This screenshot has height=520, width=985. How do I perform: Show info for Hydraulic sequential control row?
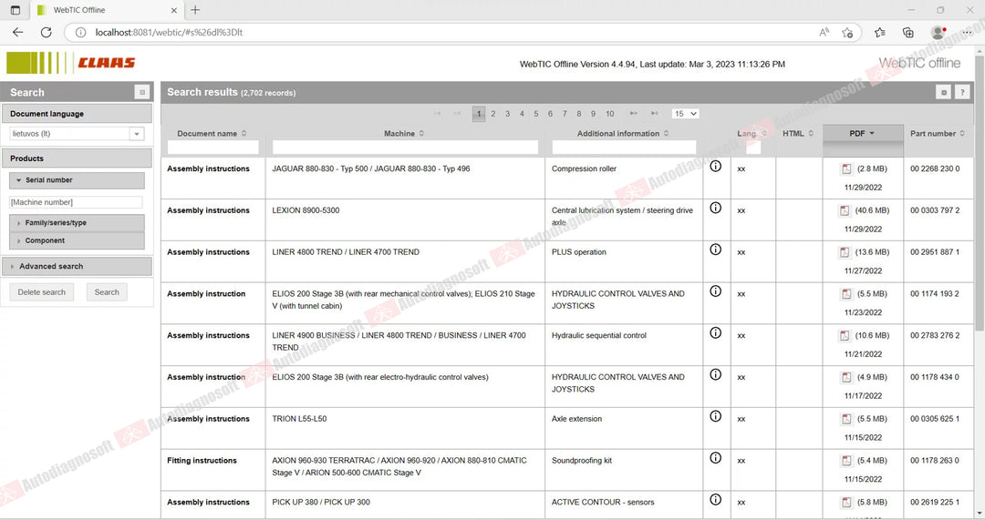pyautogui.click(x=716, y=333)
